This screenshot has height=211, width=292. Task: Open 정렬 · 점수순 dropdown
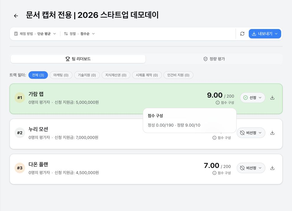point(79,34)
